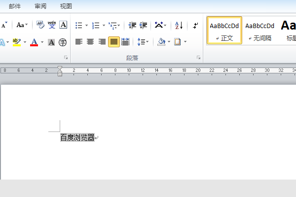Open the 视图 ribbon tab

66,6
